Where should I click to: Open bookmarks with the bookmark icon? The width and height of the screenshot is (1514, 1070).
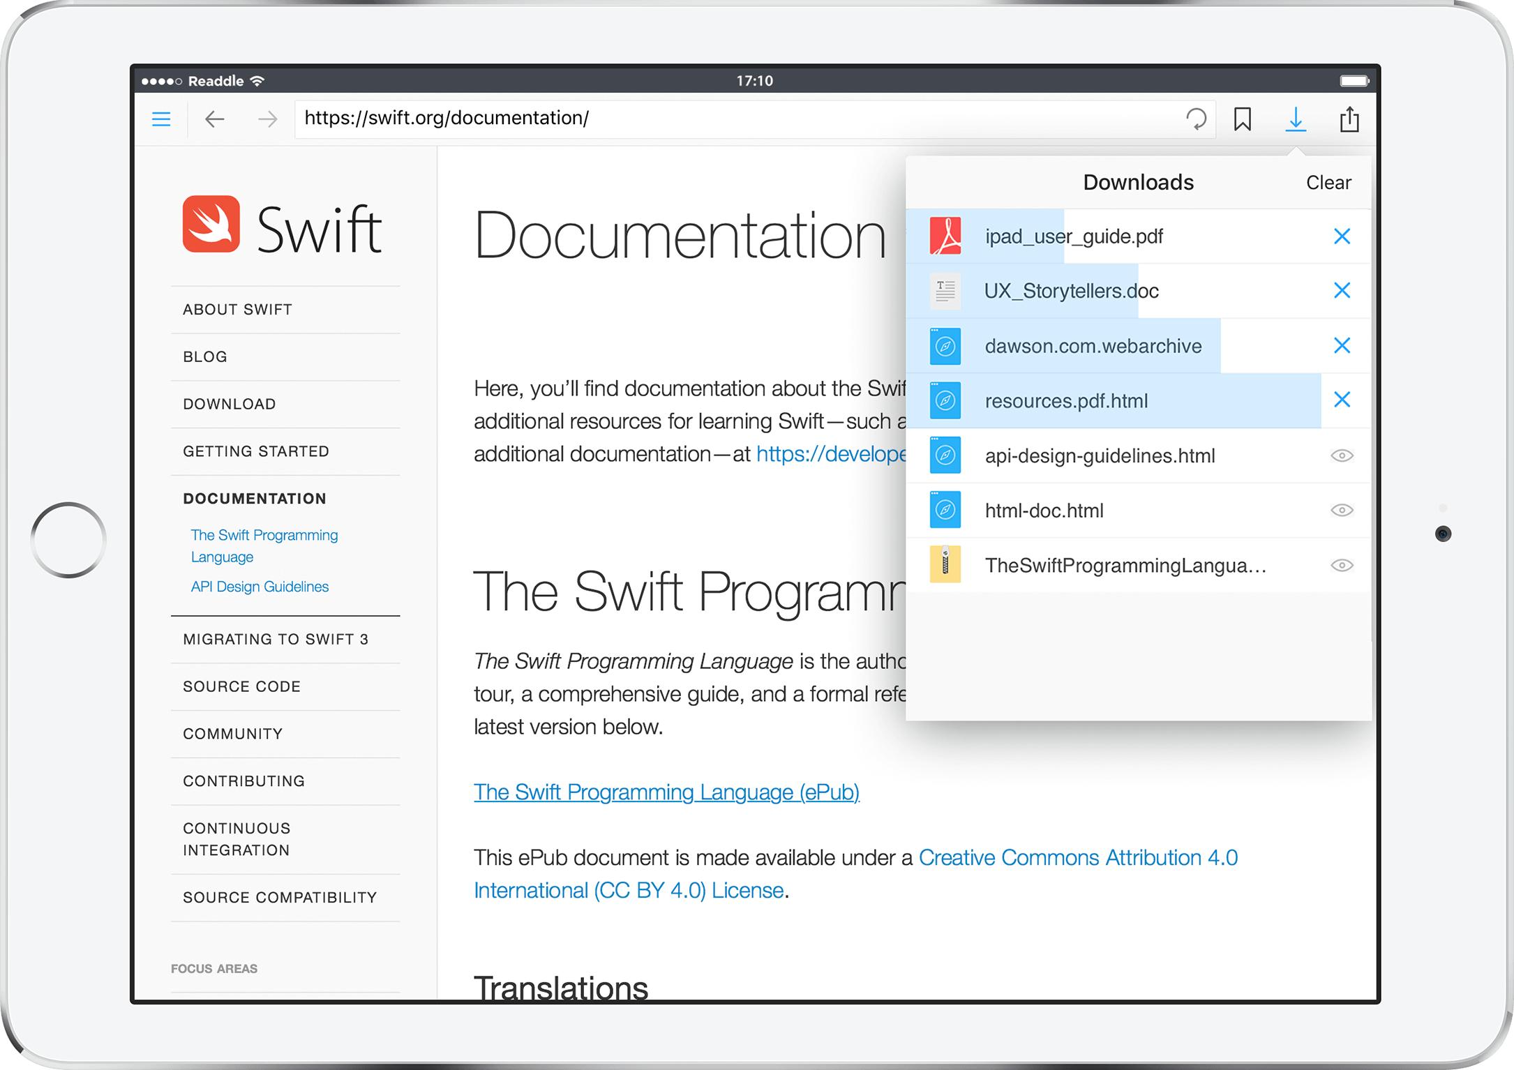click(x=1242, y=119)
